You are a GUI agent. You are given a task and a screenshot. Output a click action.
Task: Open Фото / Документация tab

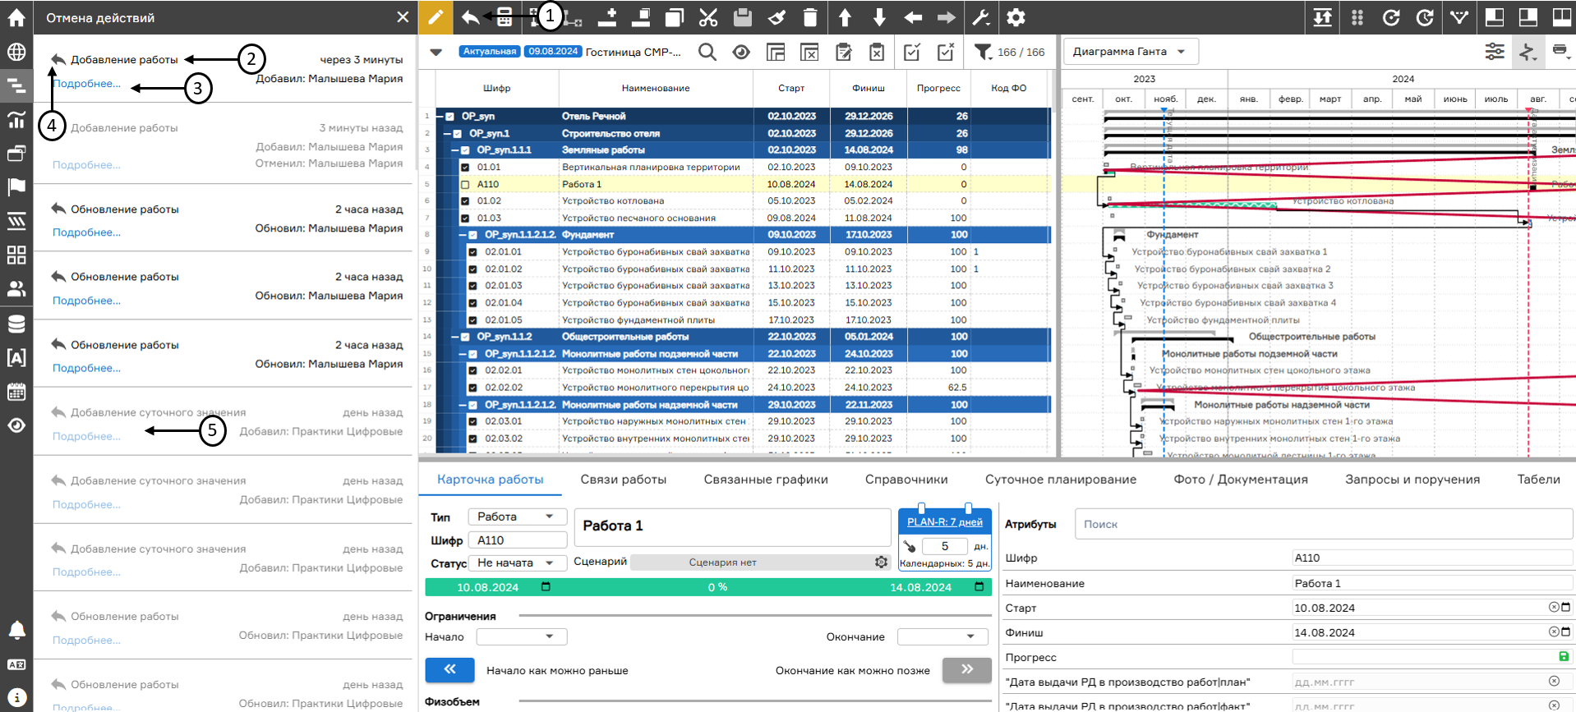(x=1241, y=480)
